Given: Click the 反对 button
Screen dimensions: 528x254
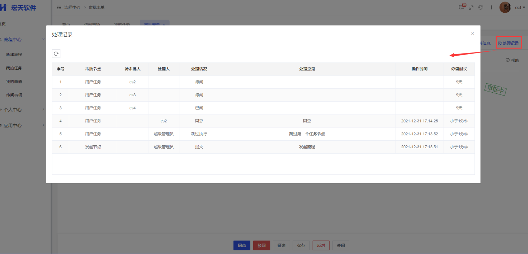Looking at the screenshot, I should [321, 245].
